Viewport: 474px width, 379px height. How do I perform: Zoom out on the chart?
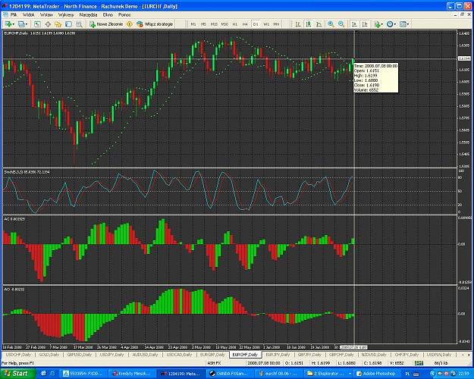(x=341, y=24)
